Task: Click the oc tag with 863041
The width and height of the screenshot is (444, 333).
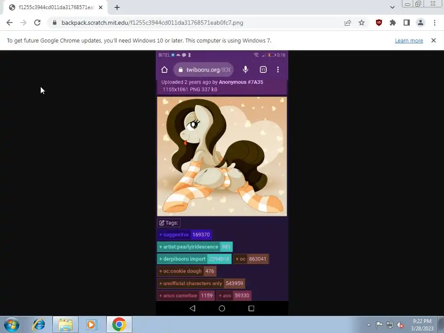Action: [x=251, y=259]
